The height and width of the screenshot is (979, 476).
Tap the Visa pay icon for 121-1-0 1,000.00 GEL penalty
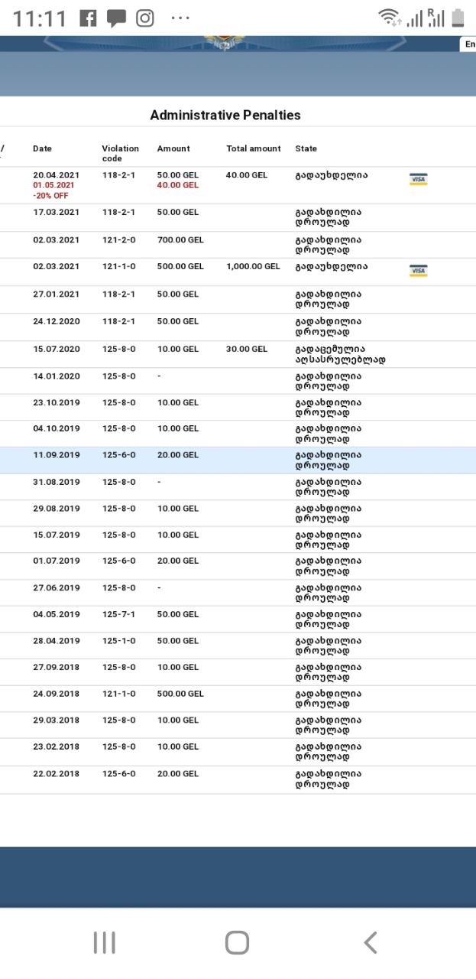pyautogui.click(x=418, y=271)
